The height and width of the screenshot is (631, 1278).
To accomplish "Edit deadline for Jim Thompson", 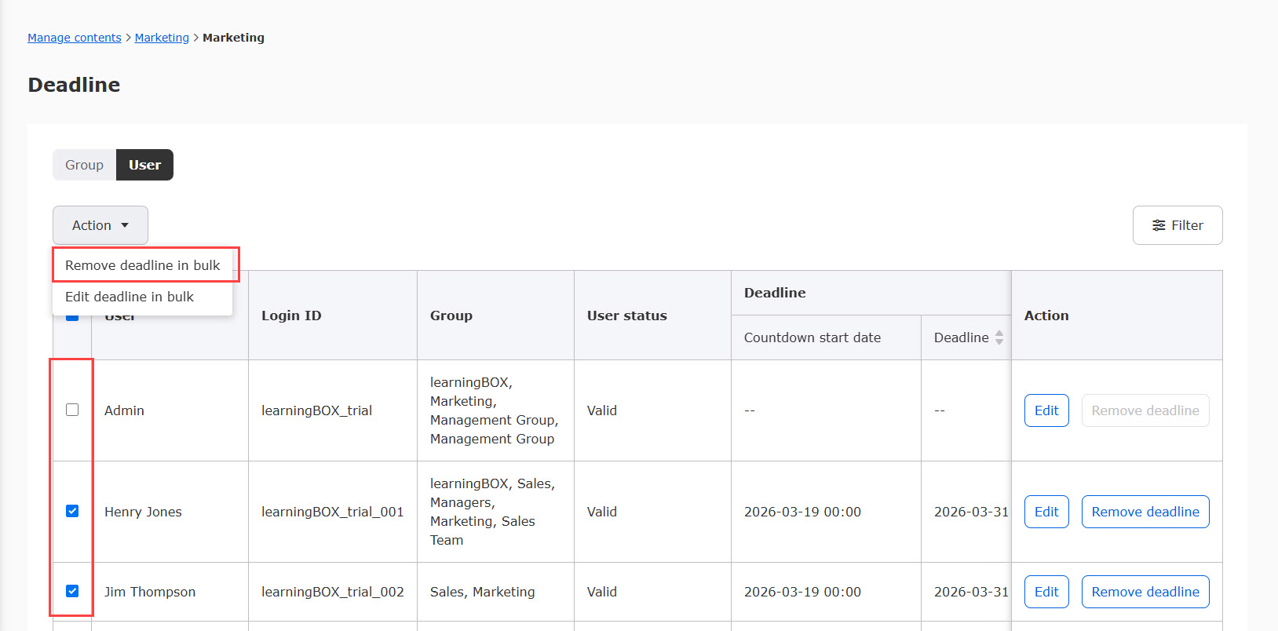I will click(1046, 592).
